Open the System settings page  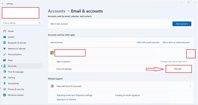[x=22, y=37]
